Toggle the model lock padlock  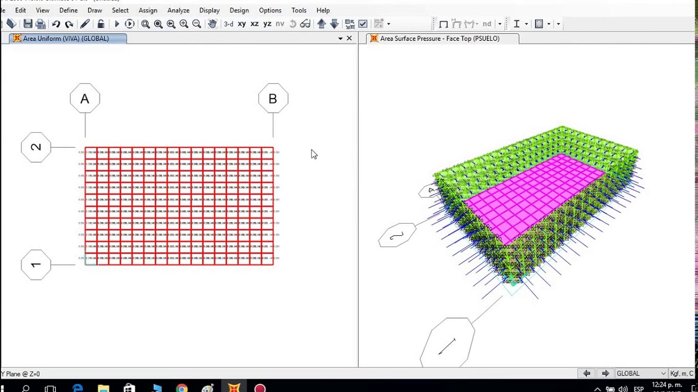(x=101, y=24)
